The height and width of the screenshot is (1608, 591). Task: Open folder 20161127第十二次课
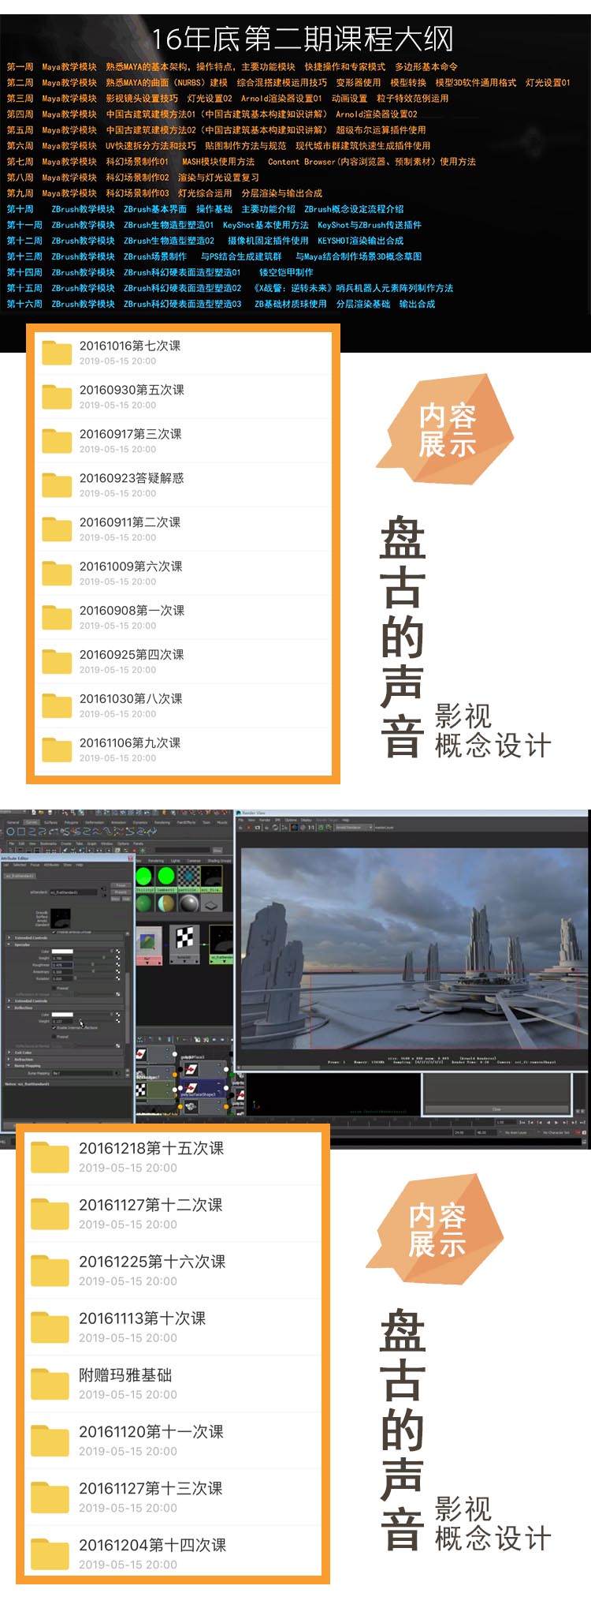pyautogui.click(x=173, y=1214)
